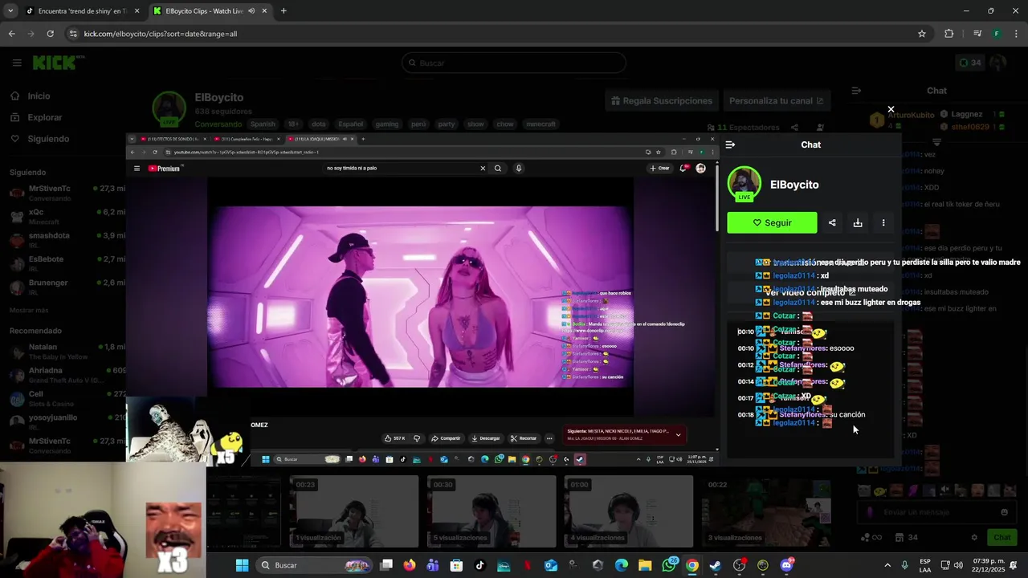Open Task View from the taskbar
The image size is (1028, 578).
386,565
